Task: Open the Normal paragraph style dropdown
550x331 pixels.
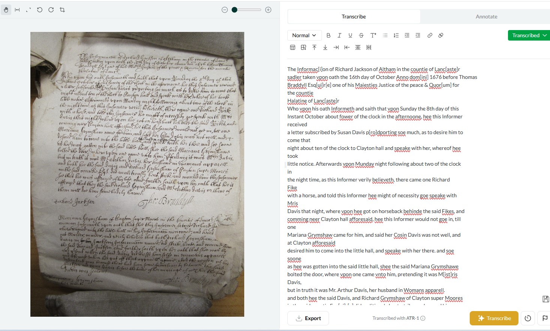Action: 304,35
